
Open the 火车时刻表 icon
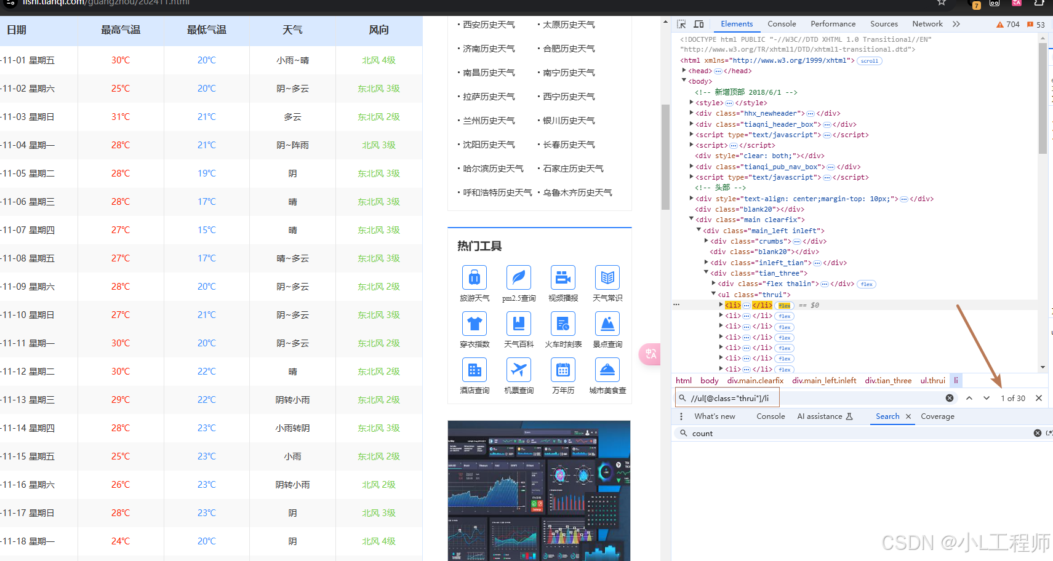[x=563, y=324]
